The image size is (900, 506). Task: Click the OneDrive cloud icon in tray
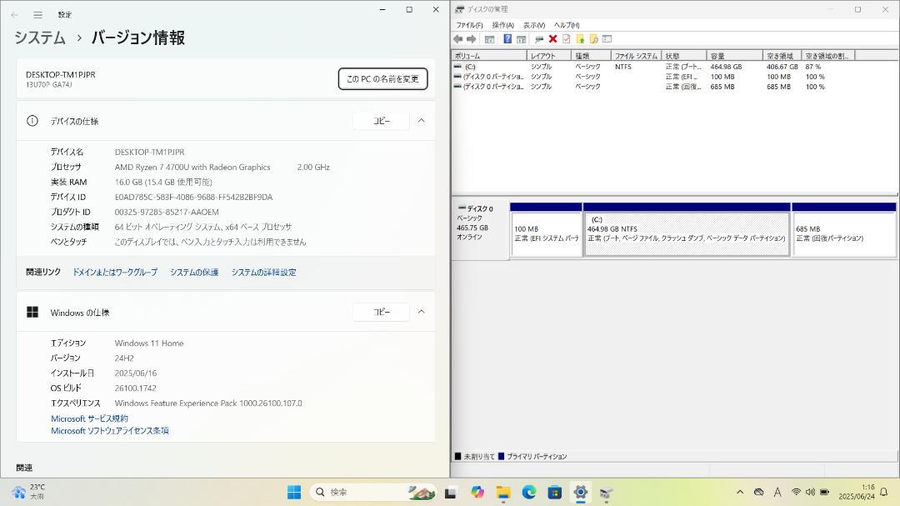pyautogui.click(x=759, y=492)
